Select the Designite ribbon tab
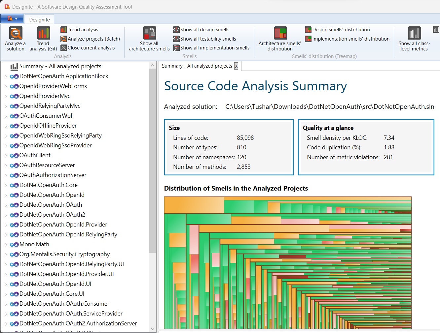This screenshot has height=333, width=440. tap(39, 20)
